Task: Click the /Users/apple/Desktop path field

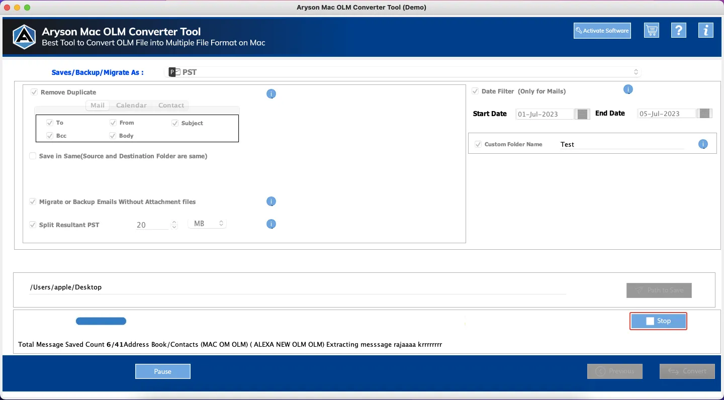Action: click(x=298, y=287)
